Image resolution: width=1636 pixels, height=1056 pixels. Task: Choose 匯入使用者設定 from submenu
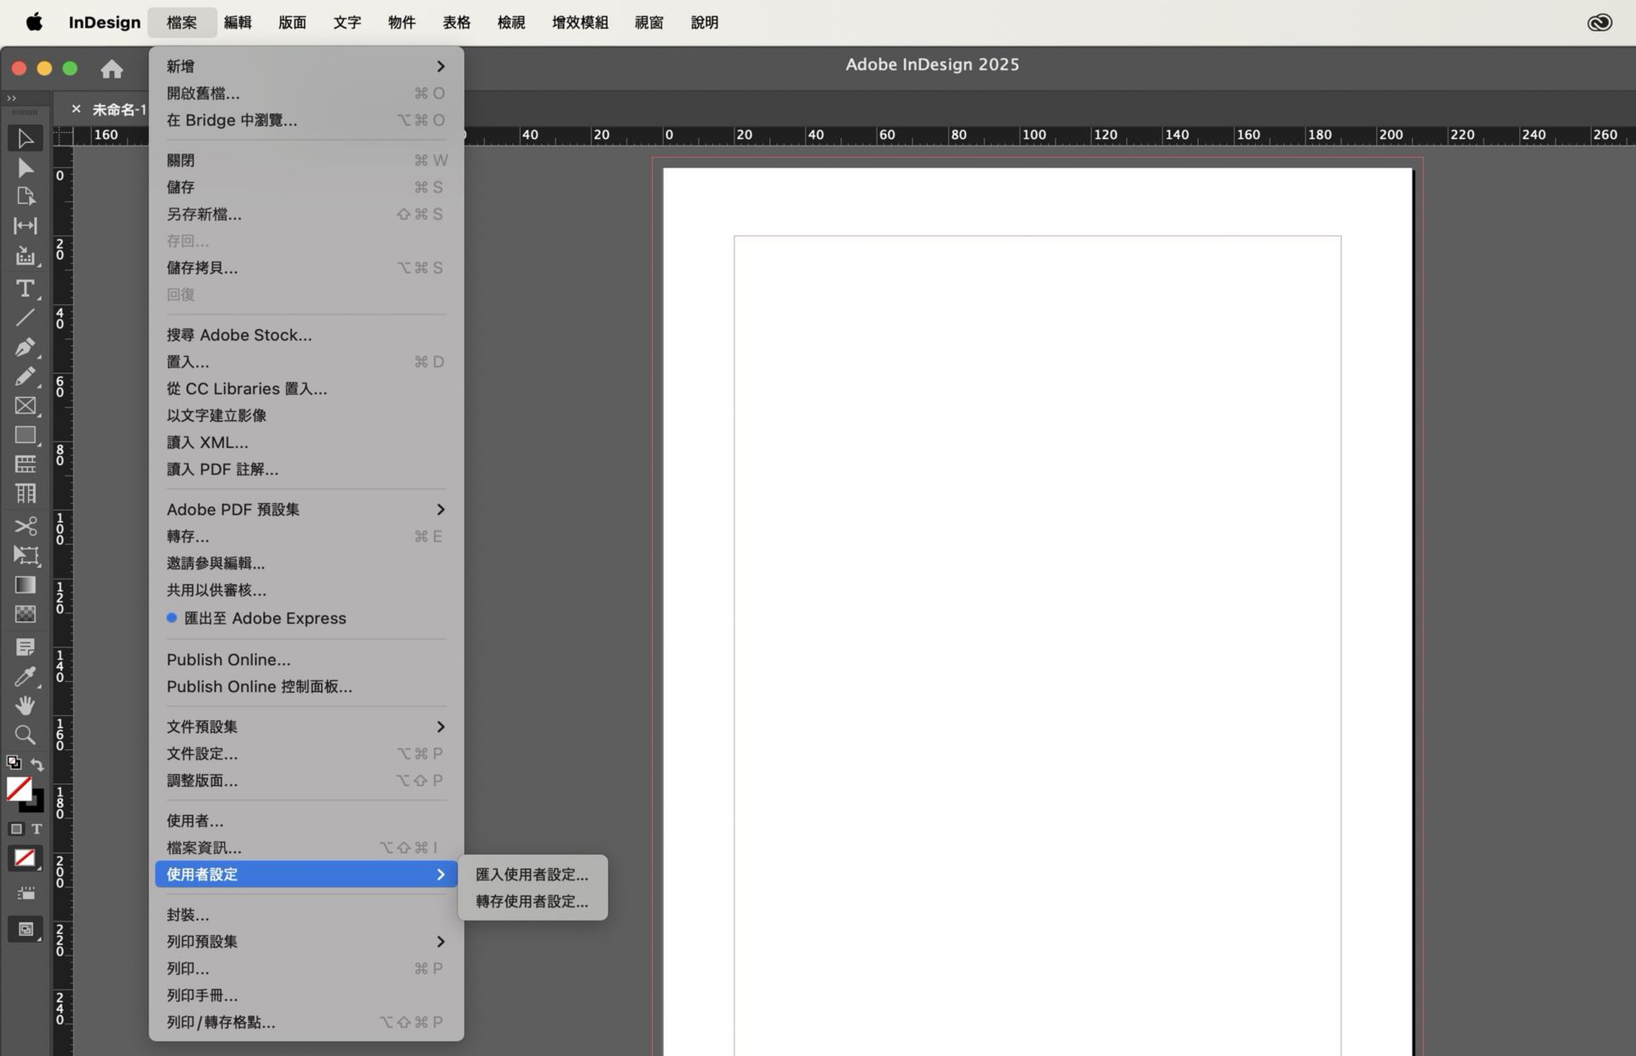pyautogui.click(x=532, y=874)
